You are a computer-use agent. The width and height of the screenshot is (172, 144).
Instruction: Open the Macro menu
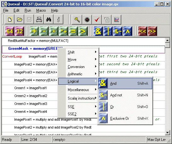click(x=41, y=10)
